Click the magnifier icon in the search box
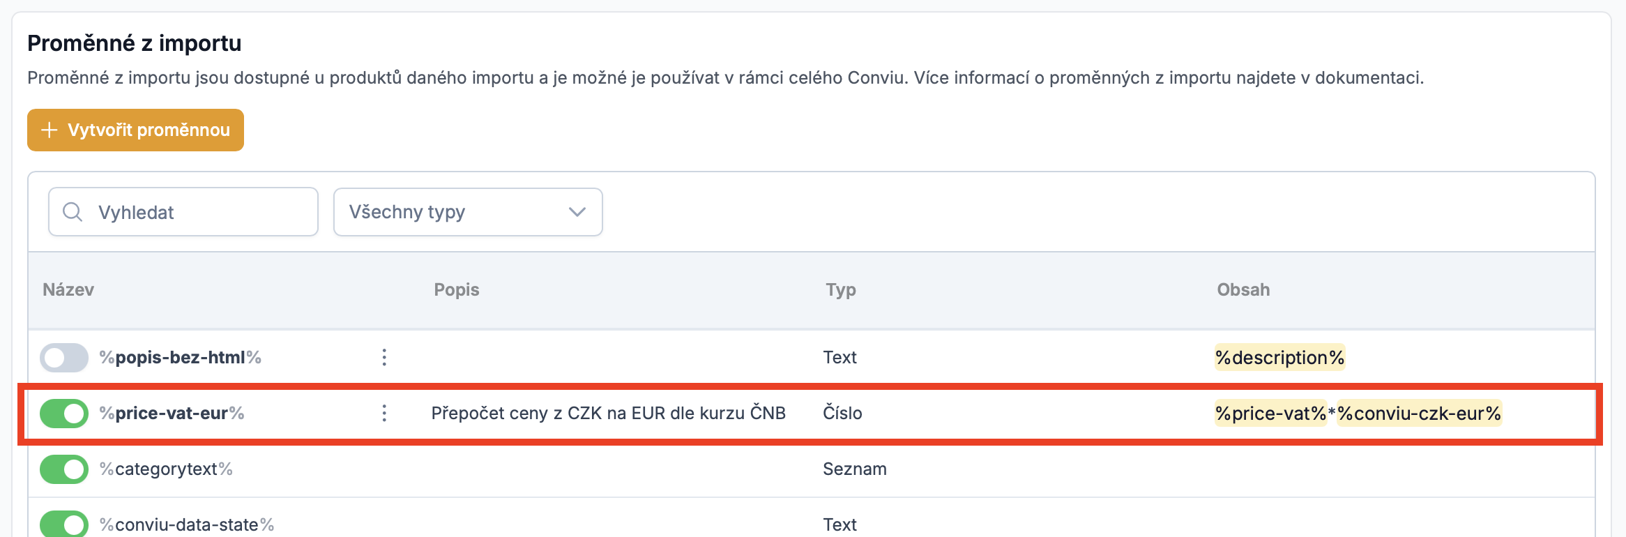 pyautogui.click(x=73, y=212)
